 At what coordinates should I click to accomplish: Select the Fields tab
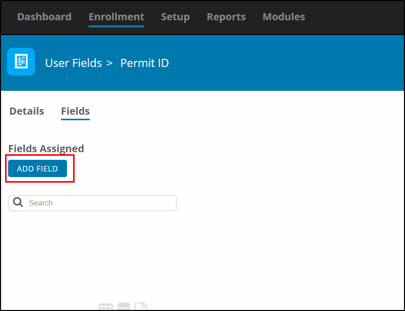75,111
